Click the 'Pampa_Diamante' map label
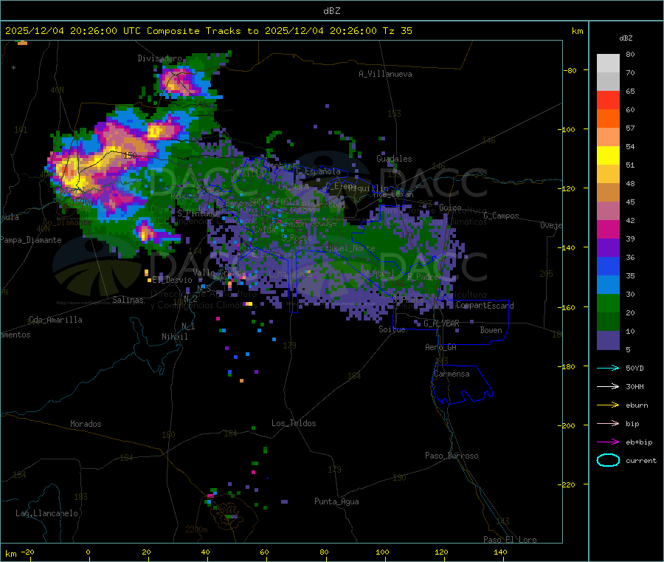The image size is (664, 562). click(x=31, y=240)
